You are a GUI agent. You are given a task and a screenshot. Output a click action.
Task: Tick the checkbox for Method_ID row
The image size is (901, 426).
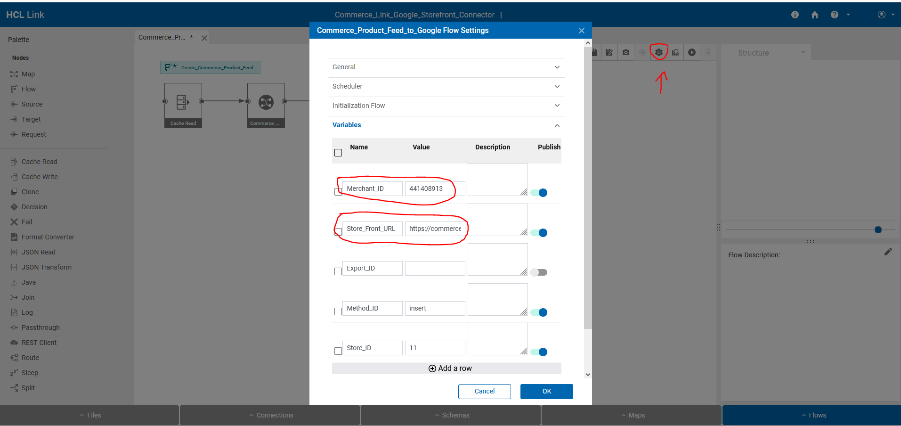point(338,311)
